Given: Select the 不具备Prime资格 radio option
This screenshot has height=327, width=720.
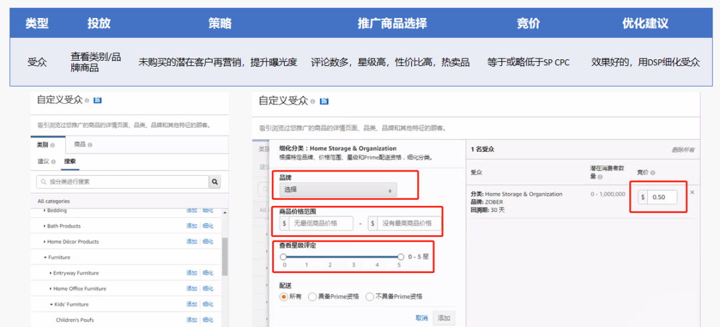Looking at the screenshot, I should pyautogui.click(x=370, y=296).
